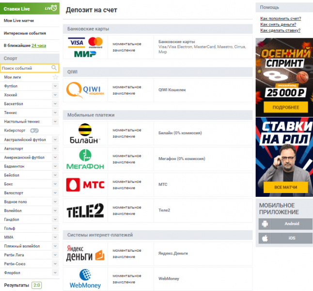The image size is (313, 291).
Task: Open Как сделать ставку? help link
Action: coord(280,31)
